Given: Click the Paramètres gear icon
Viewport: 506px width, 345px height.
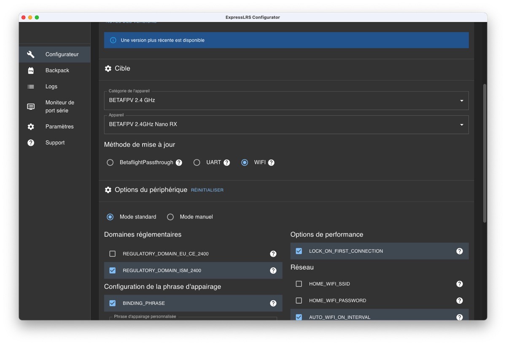Looking at the screenshot, I should 31,126.
